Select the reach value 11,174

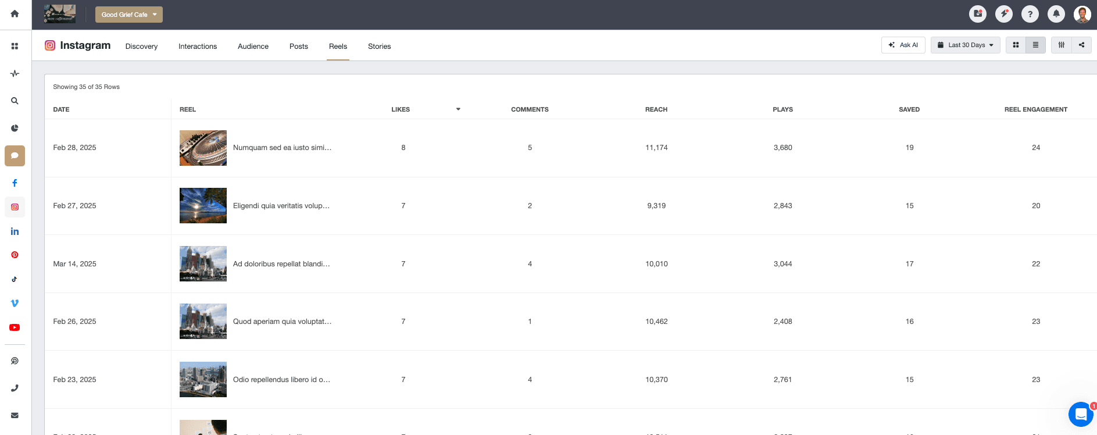(x=656, y=148)
